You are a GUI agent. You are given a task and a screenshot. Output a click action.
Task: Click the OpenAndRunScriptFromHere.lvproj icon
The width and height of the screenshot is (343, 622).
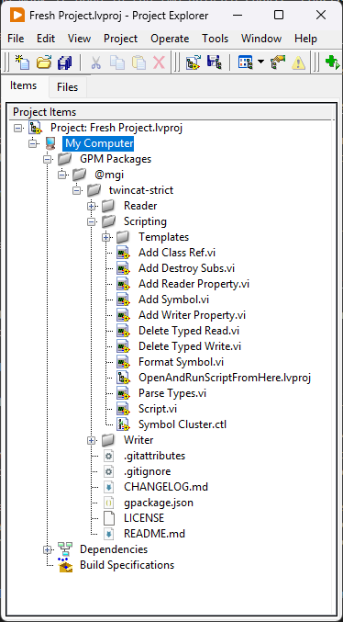pyautogui.click(x=123, y=378)
